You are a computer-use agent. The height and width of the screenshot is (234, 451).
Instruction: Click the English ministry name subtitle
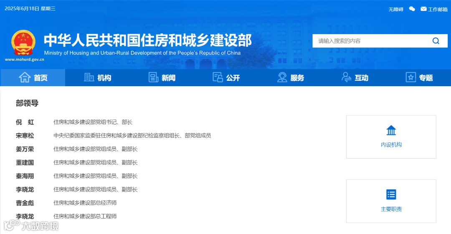click(x=142, y=53)
